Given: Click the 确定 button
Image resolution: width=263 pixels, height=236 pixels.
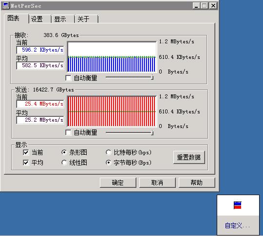Looking at the screenshot, I should 118,182.
